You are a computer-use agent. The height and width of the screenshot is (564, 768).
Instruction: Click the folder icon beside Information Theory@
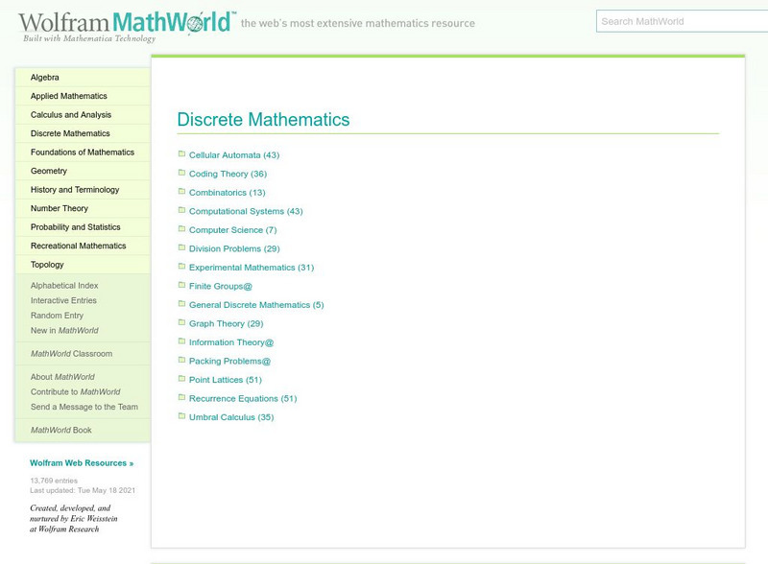[181, 341]
